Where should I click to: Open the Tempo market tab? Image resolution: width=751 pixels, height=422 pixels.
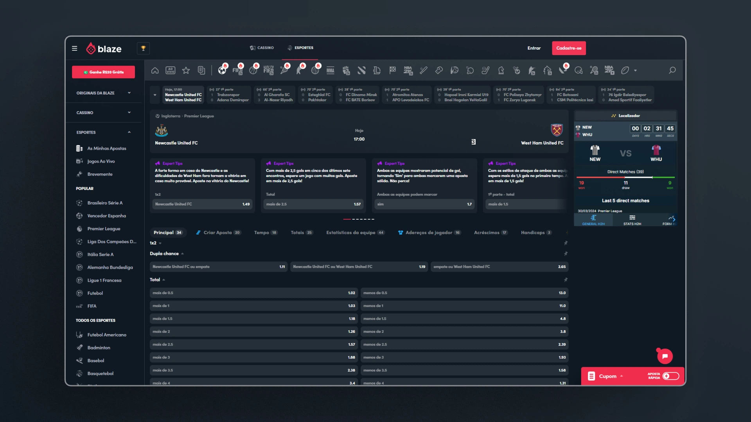(x=266, y=232)
